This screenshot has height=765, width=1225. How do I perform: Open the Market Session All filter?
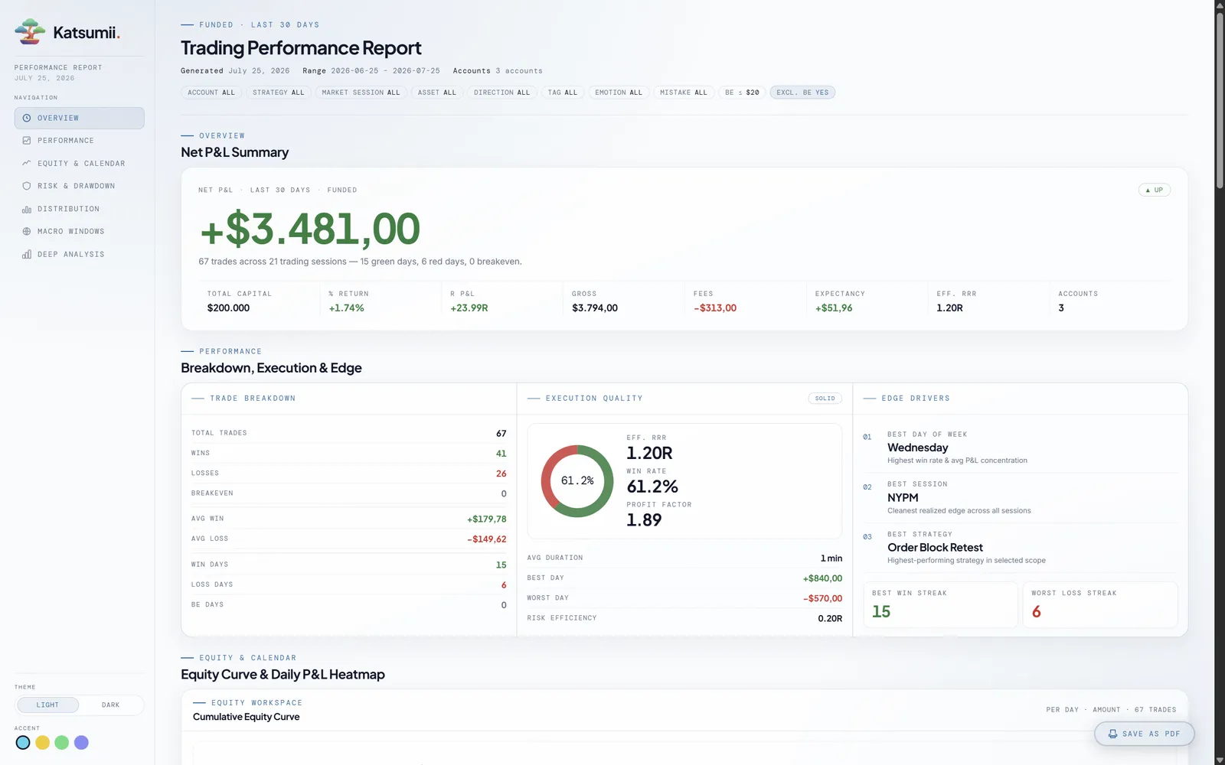coord(361,93)
